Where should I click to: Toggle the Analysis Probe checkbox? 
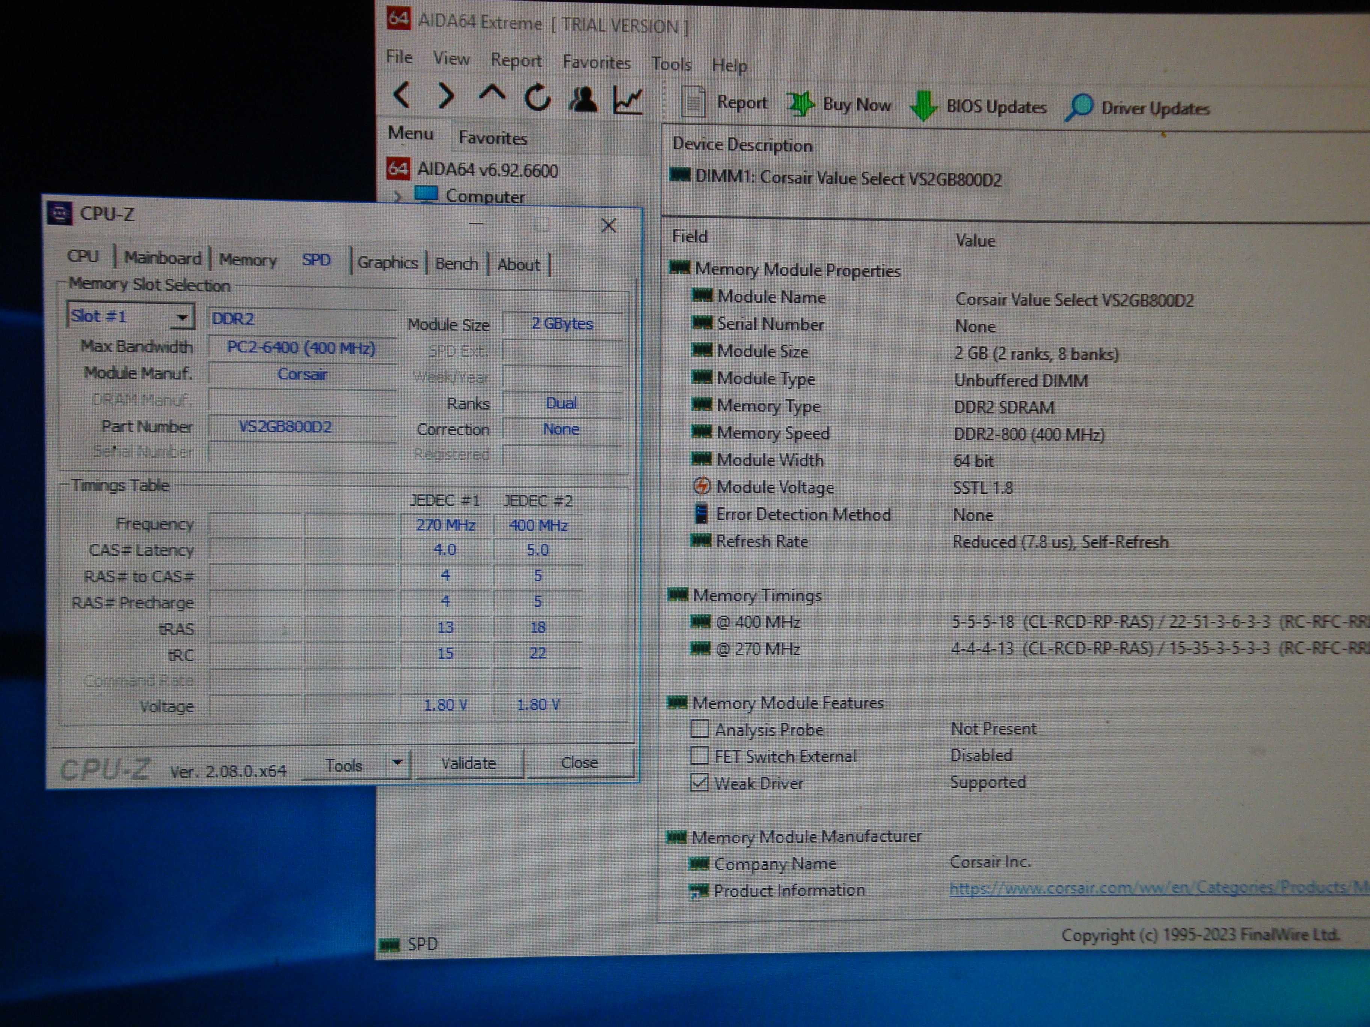click(700, 729)
